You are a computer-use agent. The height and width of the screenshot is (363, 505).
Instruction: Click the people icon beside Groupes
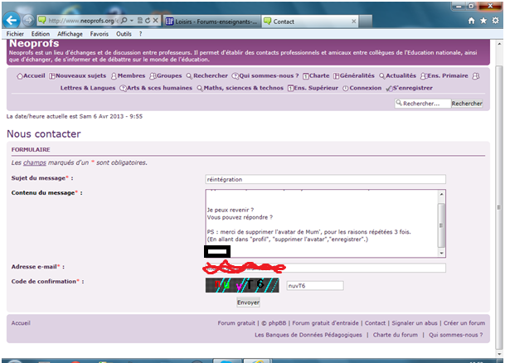153,76
